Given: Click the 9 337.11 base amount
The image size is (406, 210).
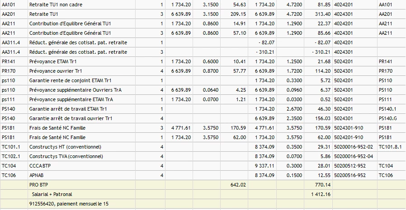Looking at the screenshot, I should pos(264,166).
